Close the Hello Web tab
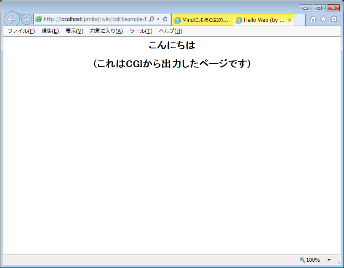344x268 pixels. (x=289, y=20)
